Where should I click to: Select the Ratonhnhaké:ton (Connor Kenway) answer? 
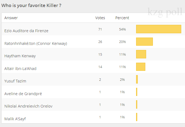point(36,44)
